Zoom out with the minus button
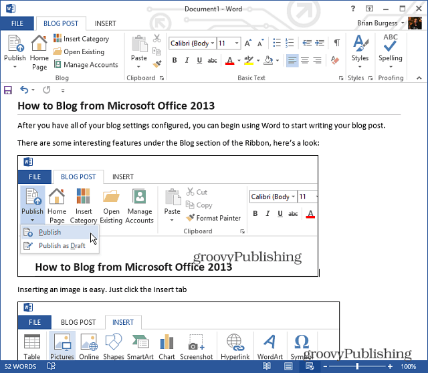This screenshot has height=373, width=428. [326, 366]
